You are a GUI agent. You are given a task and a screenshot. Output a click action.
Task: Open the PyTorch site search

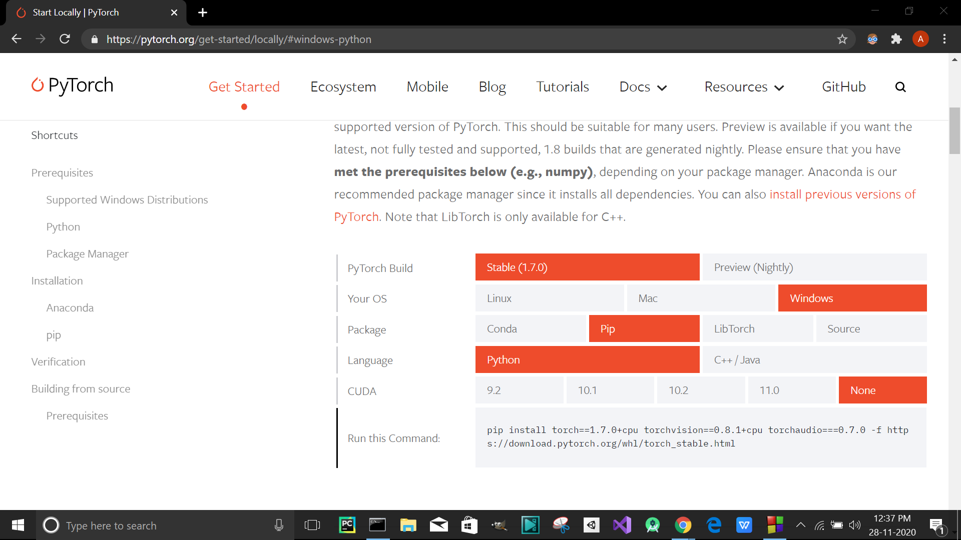[900, 87]
